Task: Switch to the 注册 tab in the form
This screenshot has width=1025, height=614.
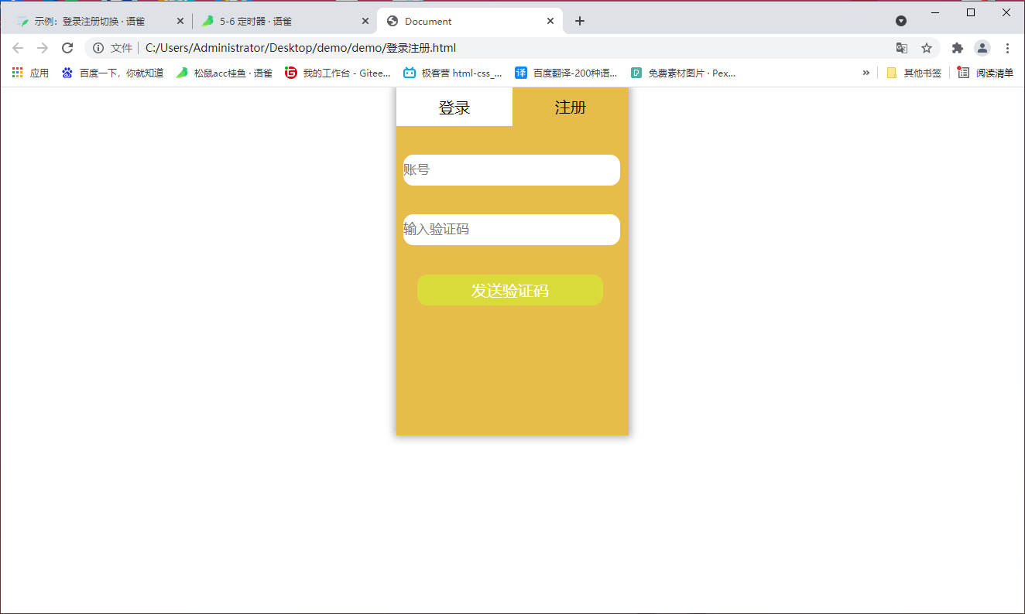Action: tap(571, 107)
